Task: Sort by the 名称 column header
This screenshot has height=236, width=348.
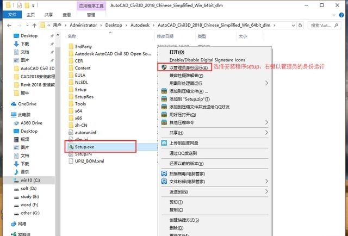Action: point(72,36)
